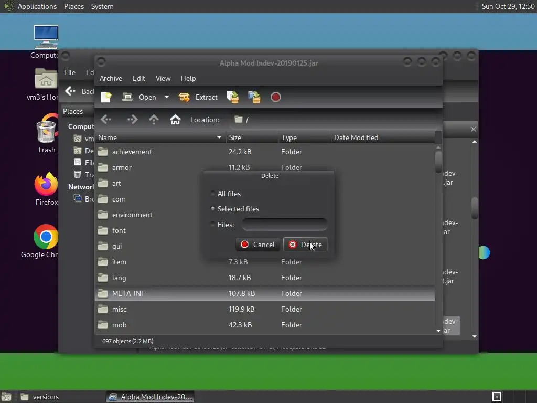Open the File menu in file manager
Viewport: 537px width, 403px height.
point(70,72)
